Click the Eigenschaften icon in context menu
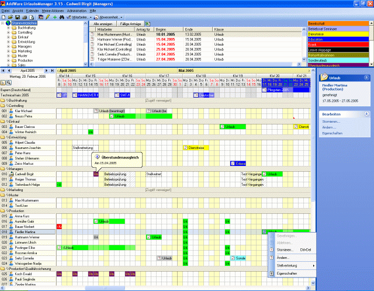Image resolution: width=374 pixels, height=291 pixels. (x=271, y=273)
